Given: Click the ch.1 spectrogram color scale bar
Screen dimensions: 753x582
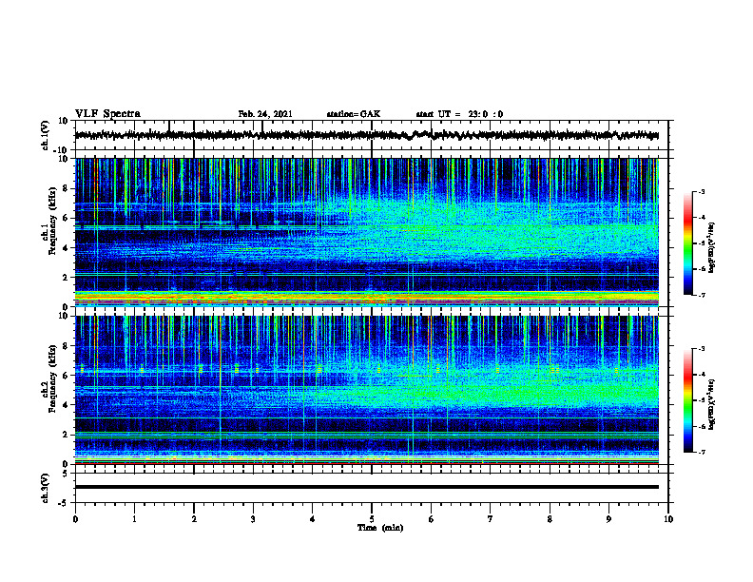Looking at the screenshot, I should [687, 243].
